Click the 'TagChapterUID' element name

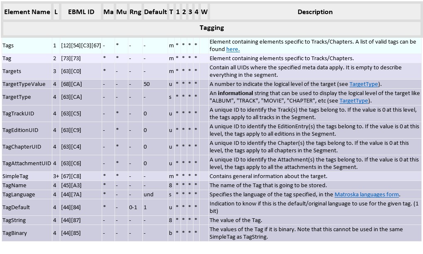[x=22, y=147]
